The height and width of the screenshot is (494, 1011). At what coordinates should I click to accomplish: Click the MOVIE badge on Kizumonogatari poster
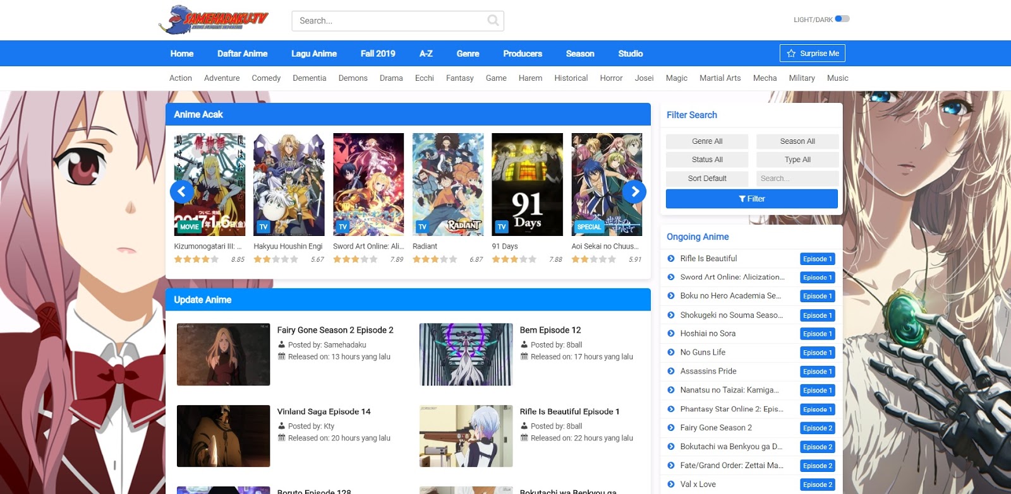point(189,226)
